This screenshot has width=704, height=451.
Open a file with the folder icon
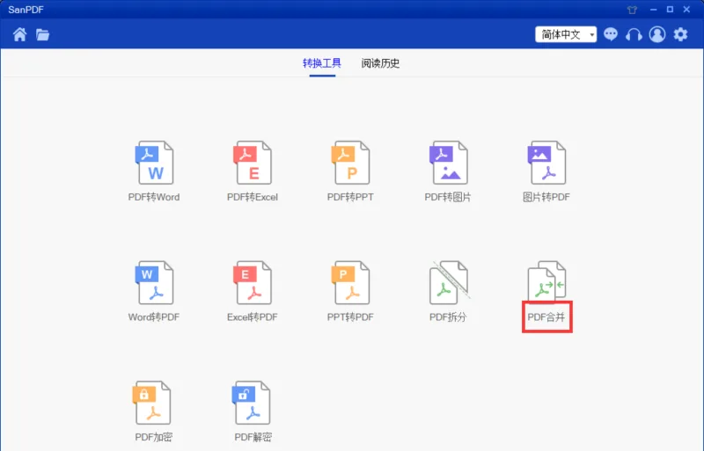click(42, 34)
